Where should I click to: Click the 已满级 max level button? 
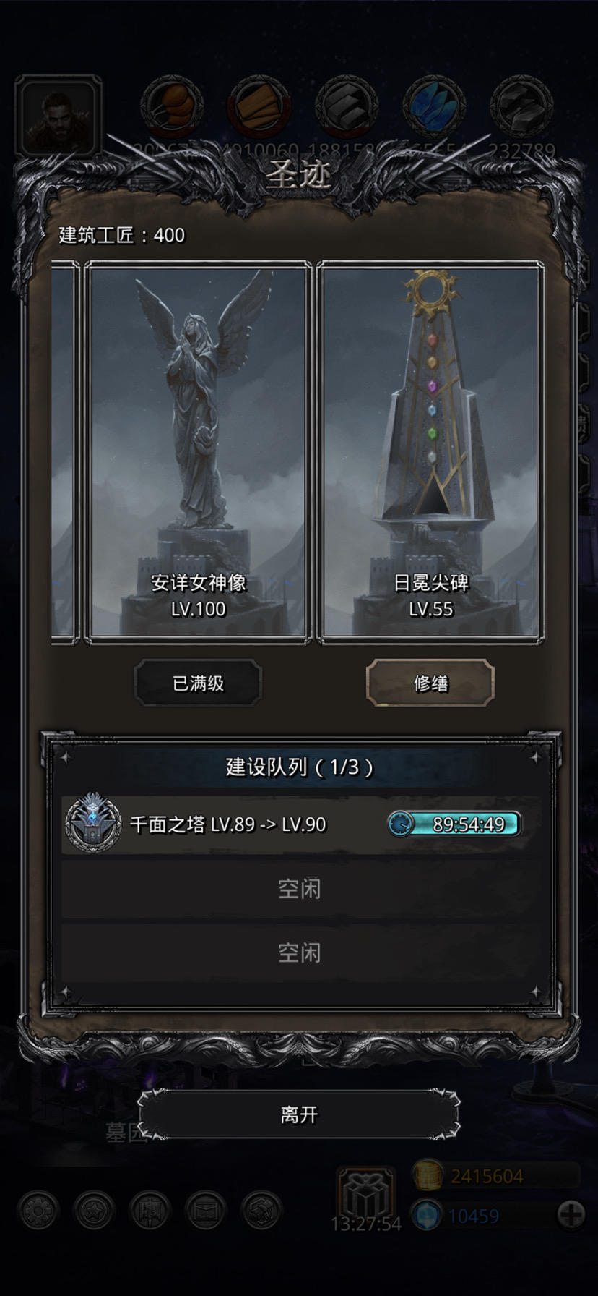click(198, 683)
